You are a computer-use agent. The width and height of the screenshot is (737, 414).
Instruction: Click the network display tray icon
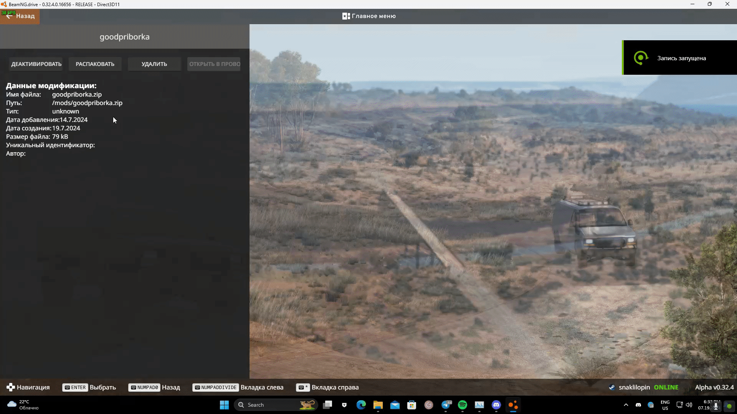(679, 405)
